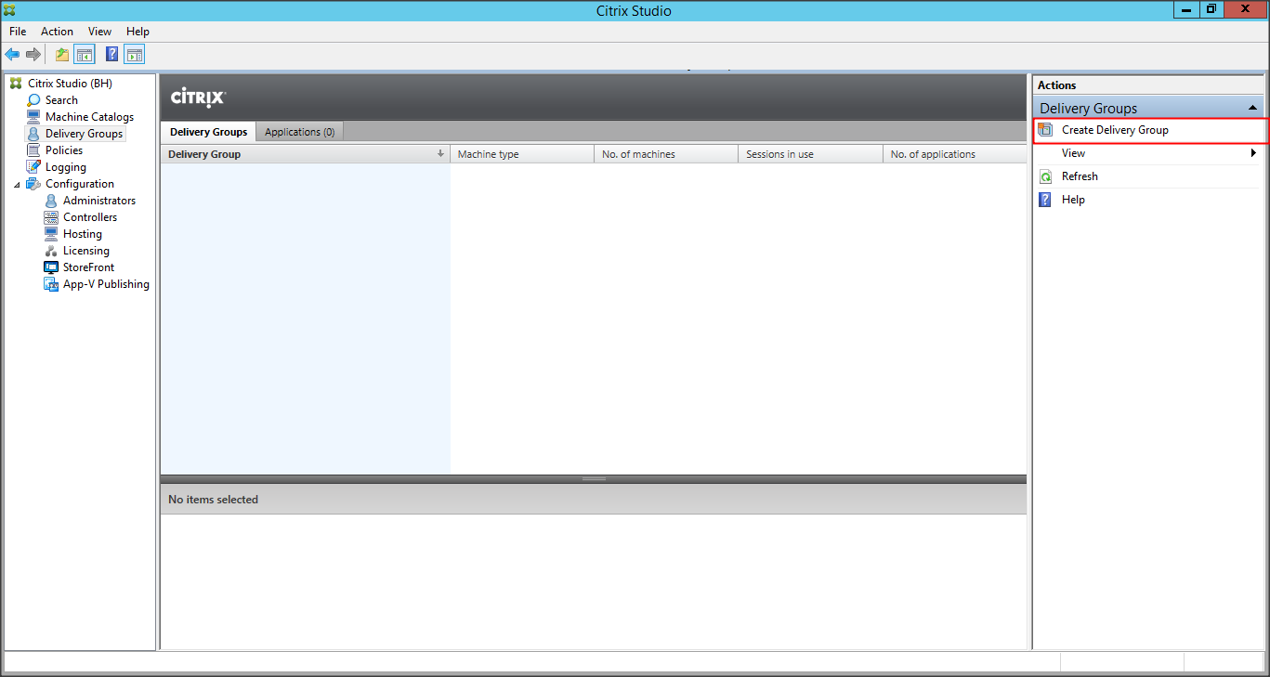This screenshot has width=1270, height=677.
Task: Collapse the Delivery Groups actions section
Action: coord(1252,109)
